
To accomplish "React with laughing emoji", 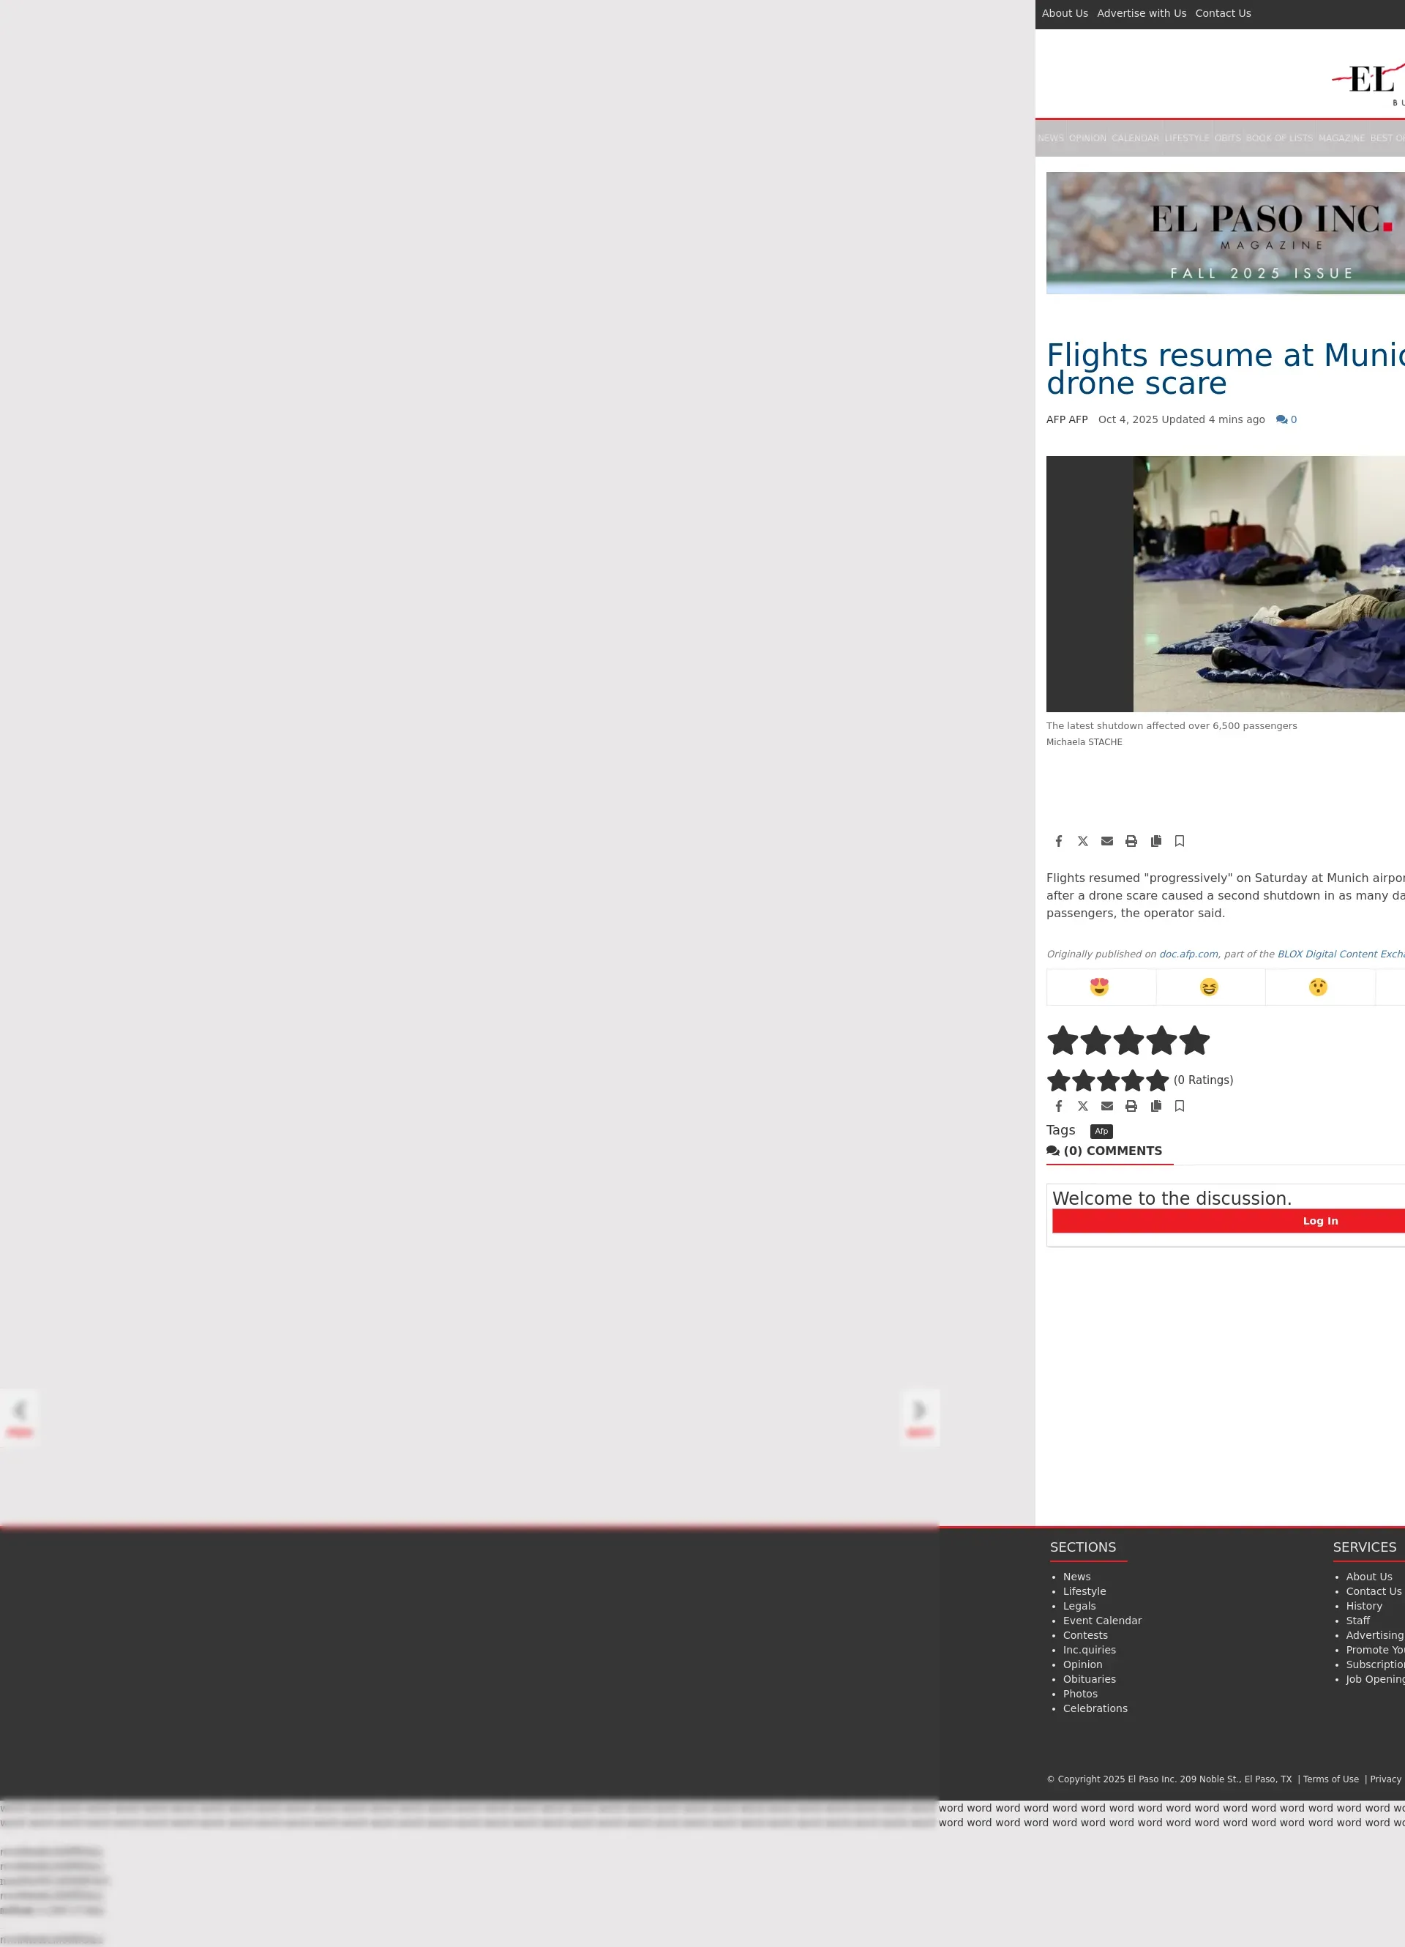I will click(1208, 987).
